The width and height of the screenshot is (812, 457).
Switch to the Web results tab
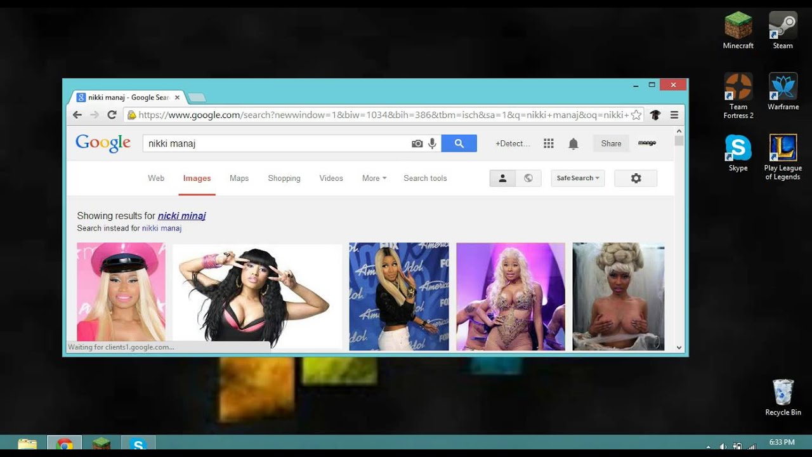[156, 178]
